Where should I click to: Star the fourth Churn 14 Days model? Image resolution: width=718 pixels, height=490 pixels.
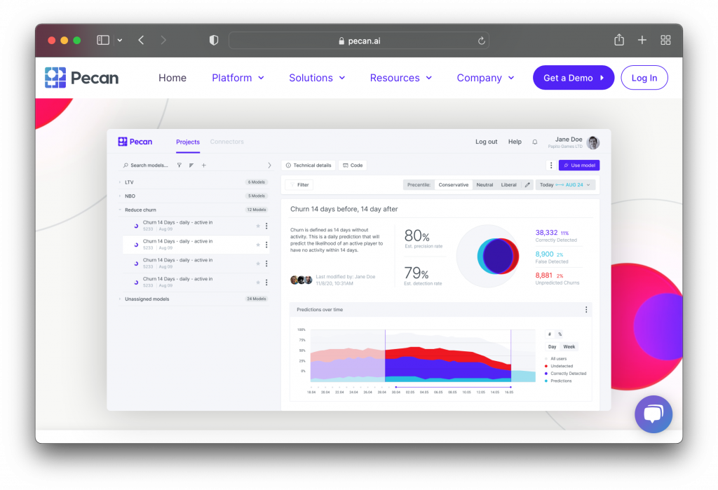click(258, 282)
